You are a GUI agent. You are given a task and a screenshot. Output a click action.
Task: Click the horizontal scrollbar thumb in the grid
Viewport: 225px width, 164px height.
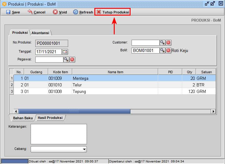pos(74,111)
